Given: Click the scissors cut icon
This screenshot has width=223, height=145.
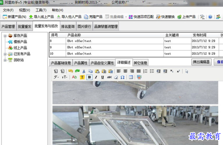Looking at the screenshot, I should [x=84, y=71].
